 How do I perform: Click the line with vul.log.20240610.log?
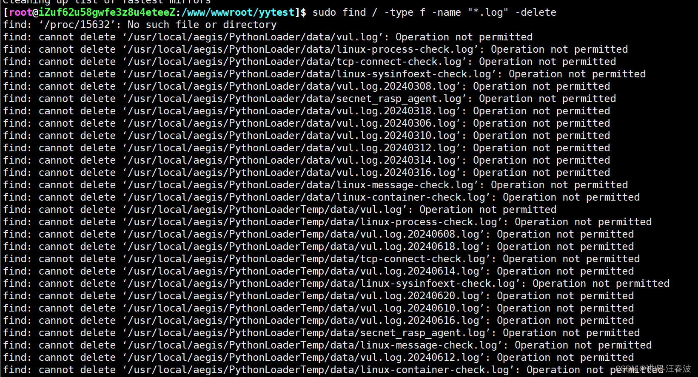[319, 308]
